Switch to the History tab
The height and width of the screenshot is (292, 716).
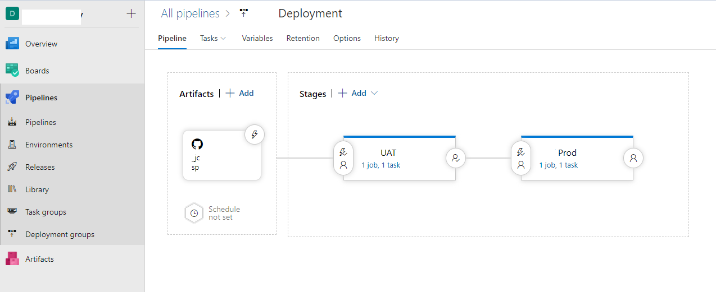click(x=387, y=38)
